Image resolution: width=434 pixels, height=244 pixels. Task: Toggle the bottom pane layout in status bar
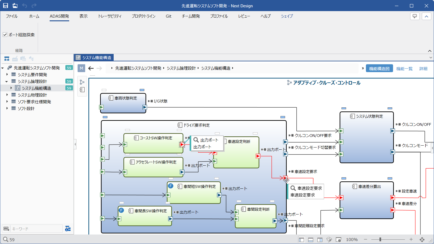click(311, 240)
